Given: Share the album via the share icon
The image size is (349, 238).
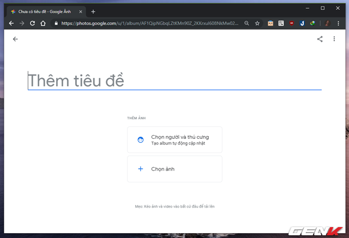Looking at the screenshot, I should [320, 39].
